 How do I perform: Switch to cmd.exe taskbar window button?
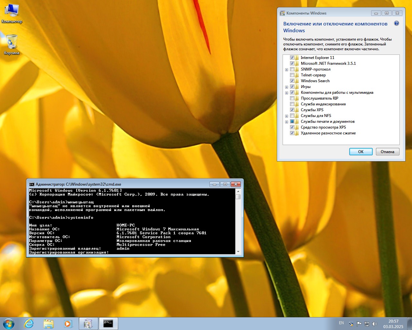point(108,324)
